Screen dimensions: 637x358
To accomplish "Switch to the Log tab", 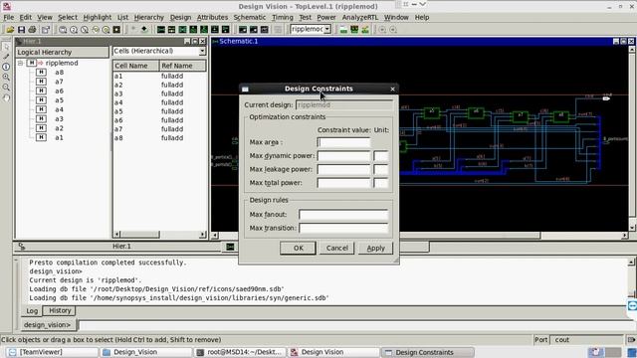I will 32,311.
